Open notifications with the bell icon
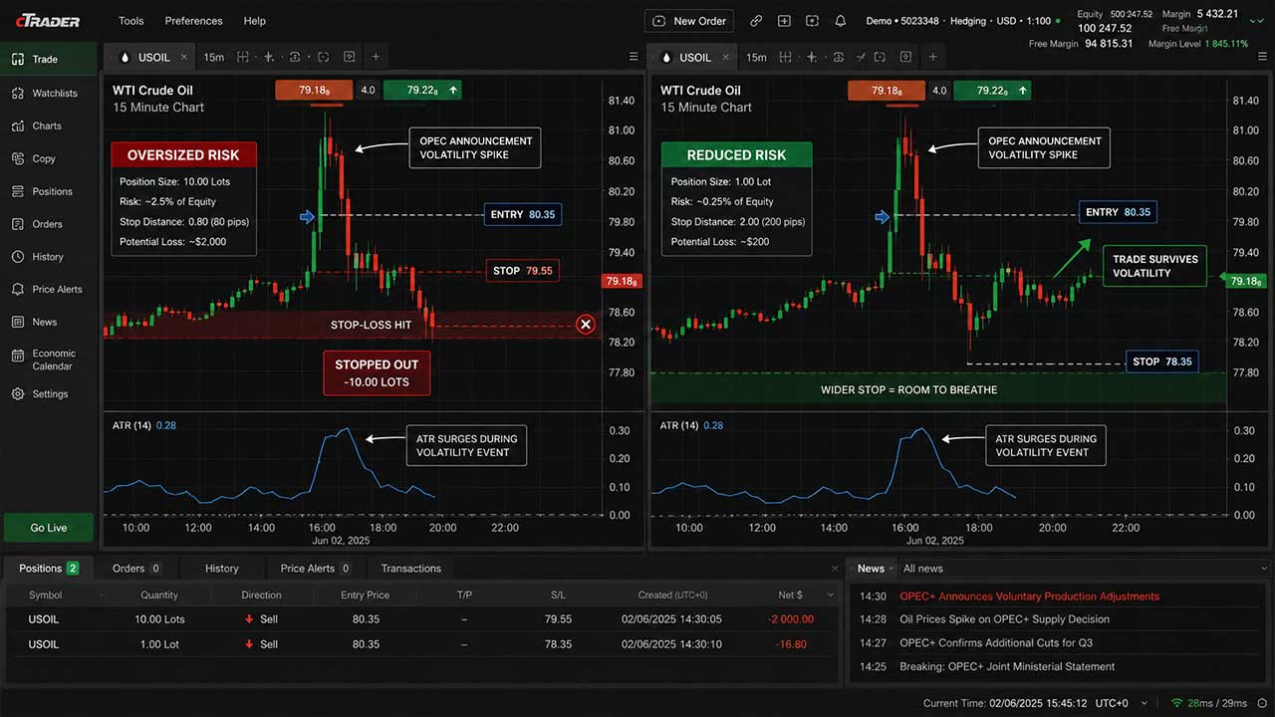The image size is (1275, 717). (x=840, y=21)
